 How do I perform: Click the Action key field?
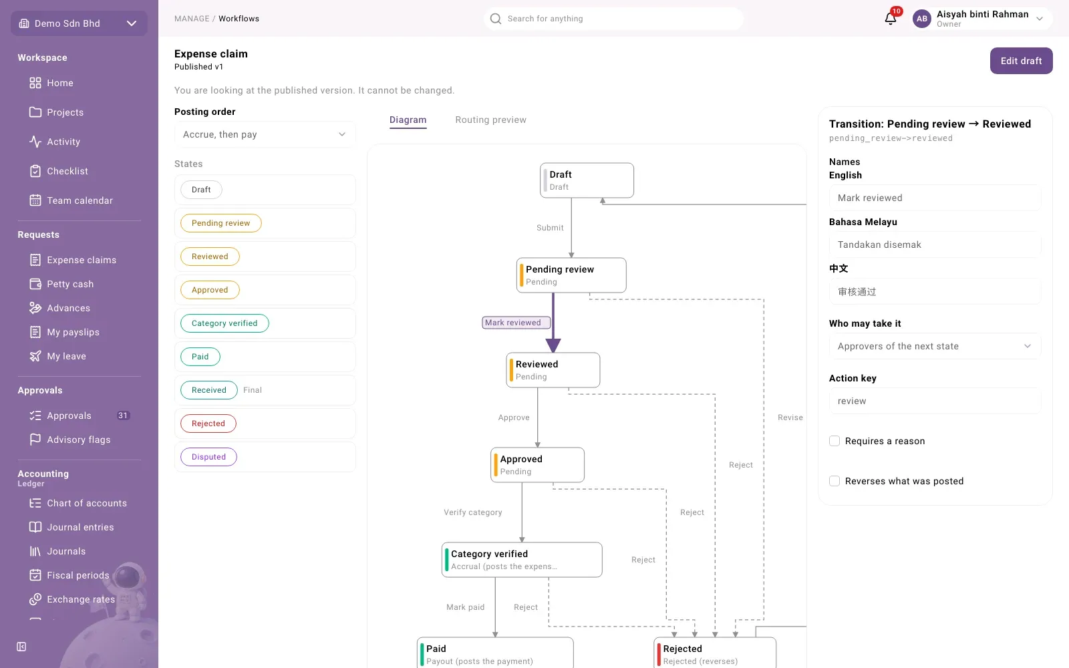(x=935, y=401)
